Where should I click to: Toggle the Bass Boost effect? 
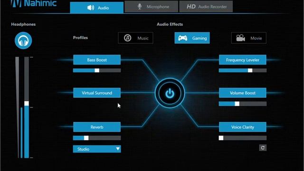point(97,60)
